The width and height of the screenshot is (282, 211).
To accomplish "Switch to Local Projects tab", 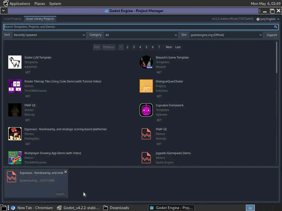I will click(13, 19).
